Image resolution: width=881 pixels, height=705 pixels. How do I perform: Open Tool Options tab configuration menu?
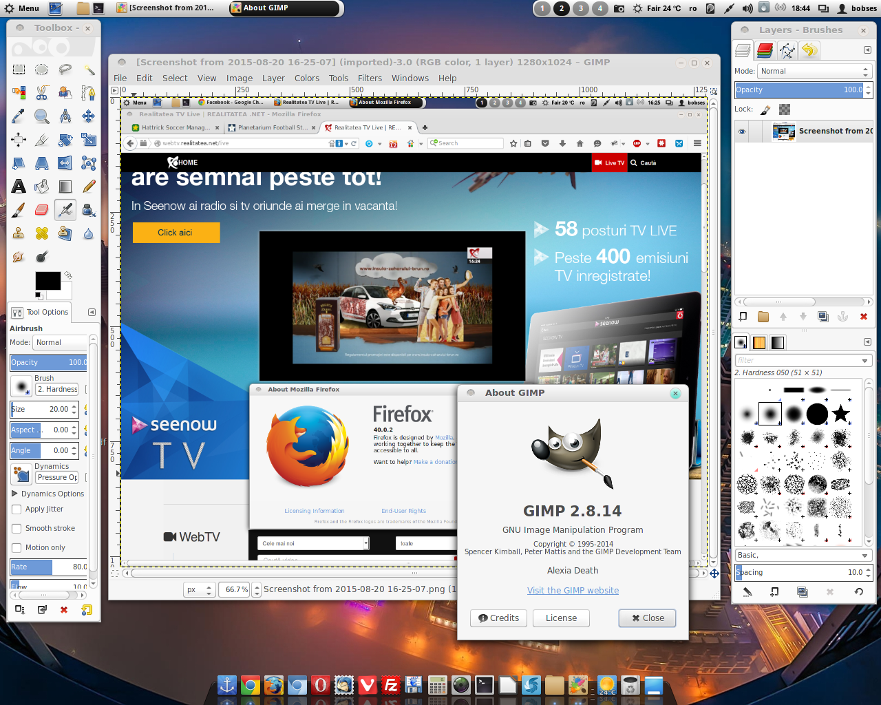[x=92, y=313]
